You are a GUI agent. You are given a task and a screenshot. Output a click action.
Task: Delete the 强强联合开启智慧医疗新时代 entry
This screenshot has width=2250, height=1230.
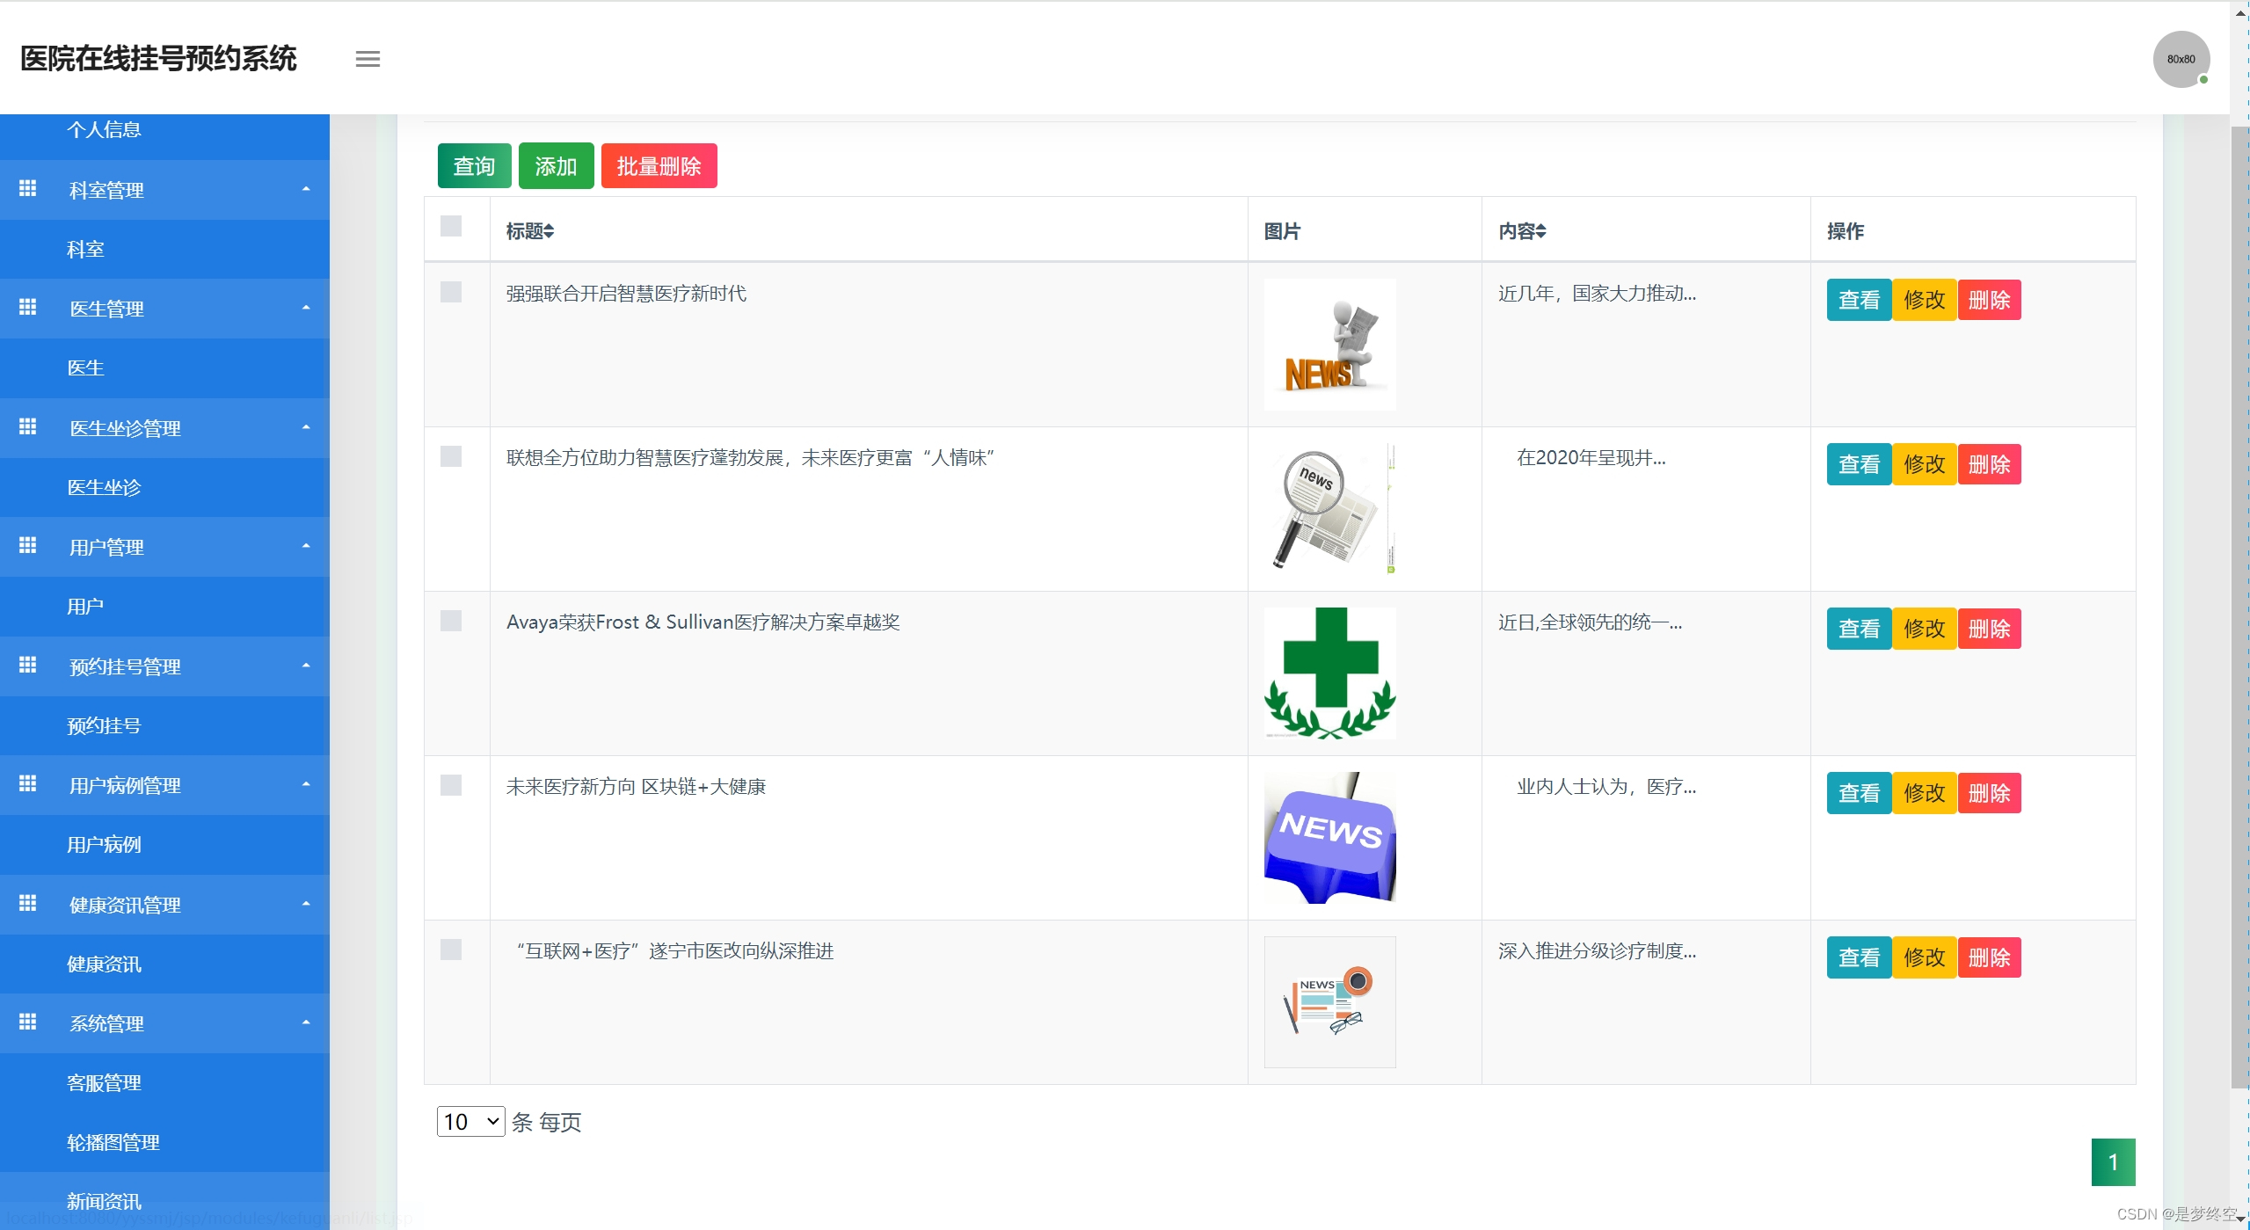pos(1990,301)
